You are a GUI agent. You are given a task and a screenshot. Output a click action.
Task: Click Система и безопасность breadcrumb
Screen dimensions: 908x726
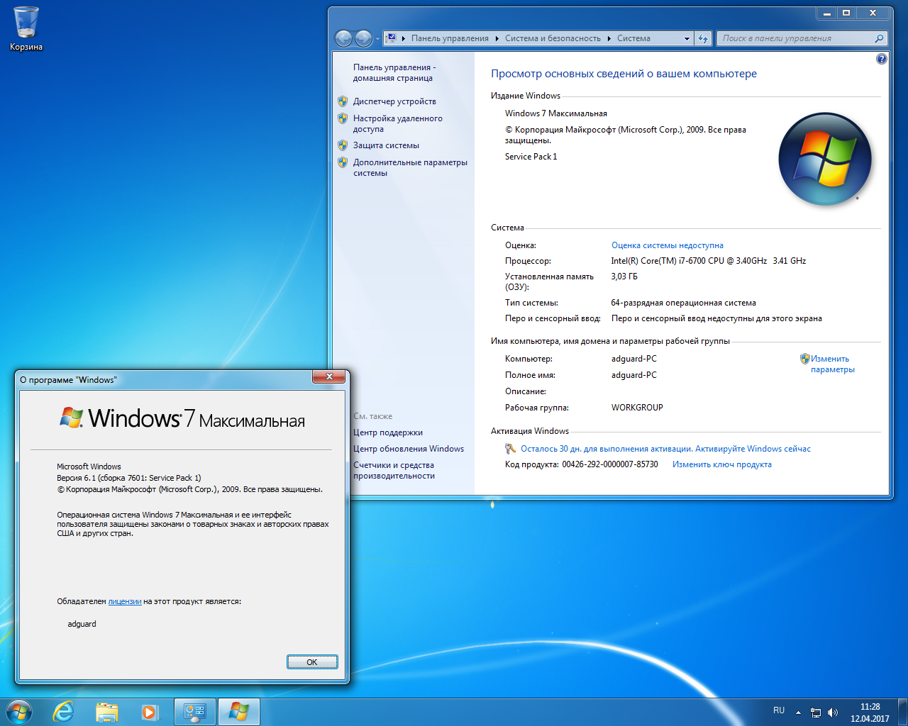[553, 38]
